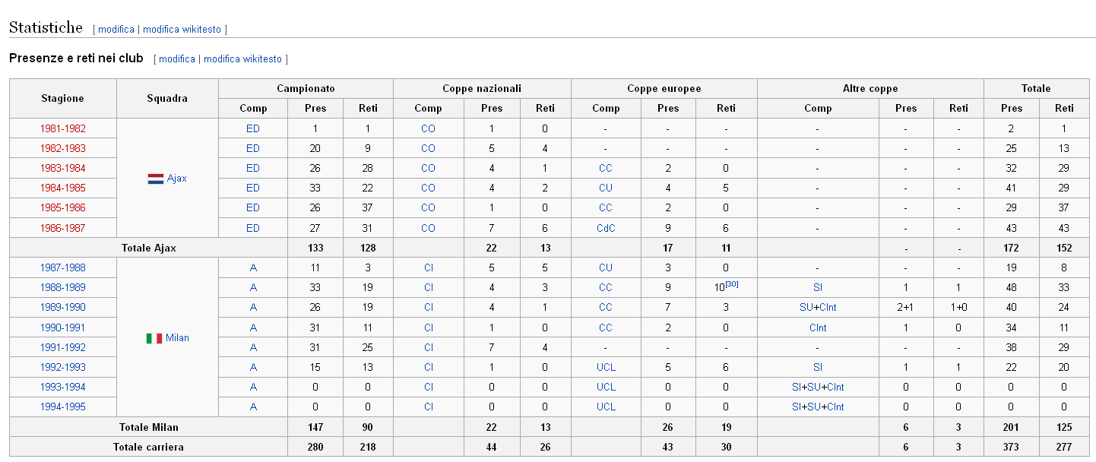Click the CdC competition link
The height and width of the screenshot is (462, 1096).
(605, 228)
